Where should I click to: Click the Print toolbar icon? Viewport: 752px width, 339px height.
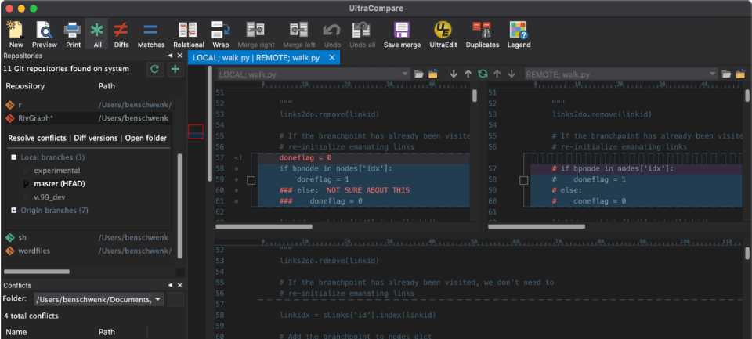coord(73,34)
